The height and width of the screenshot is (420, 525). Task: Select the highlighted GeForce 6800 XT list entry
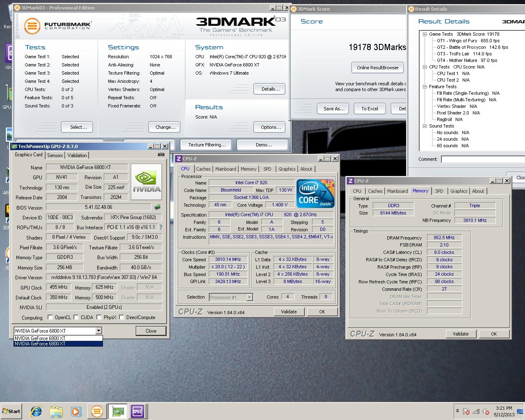[58, 344]
